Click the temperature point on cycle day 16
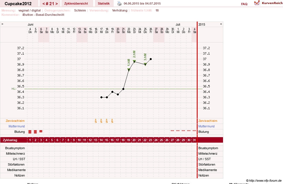The width and height of the screenshot is (283, 184). (112, 92)
